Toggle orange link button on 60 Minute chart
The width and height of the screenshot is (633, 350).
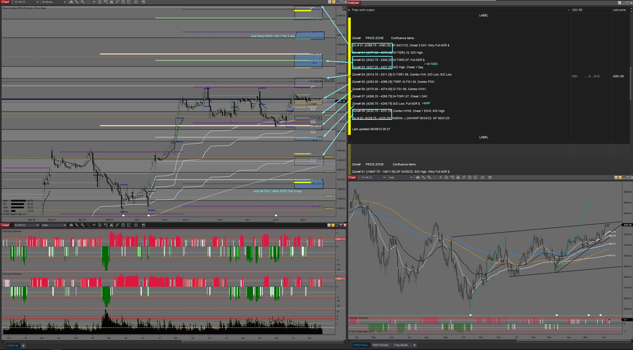coord(334,2)
